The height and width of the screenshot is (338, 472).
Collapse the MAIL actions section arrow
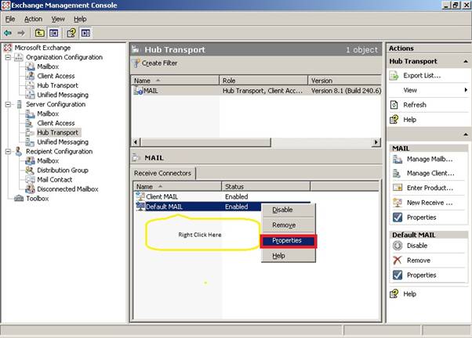tap(466, 135)
